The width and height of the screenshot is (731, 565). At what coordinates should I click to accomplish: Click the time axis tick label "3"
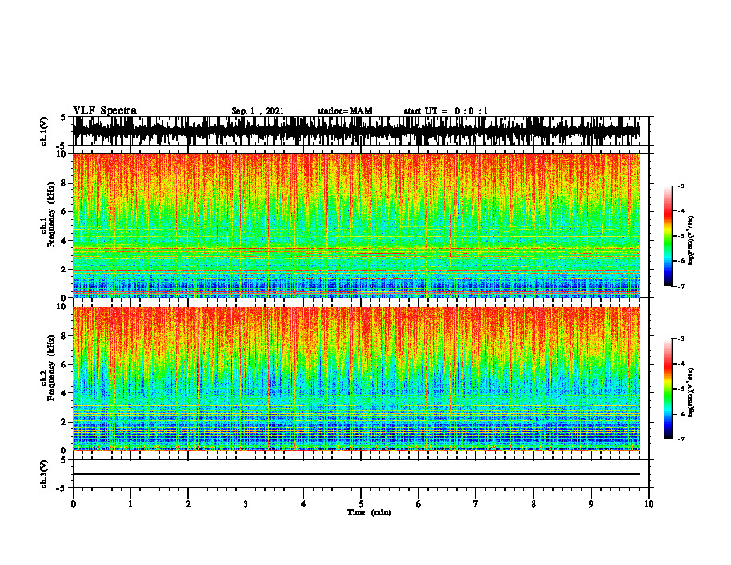pos(246,504)
